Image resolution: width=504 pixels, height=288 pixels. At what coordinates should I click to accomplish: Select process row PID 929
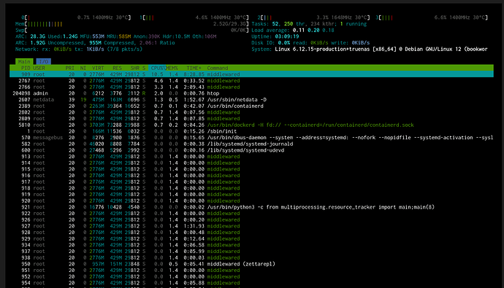tap(251, 238)
